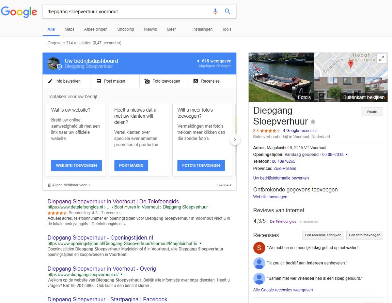Click 616 weergaven statistic

point(214,61)
